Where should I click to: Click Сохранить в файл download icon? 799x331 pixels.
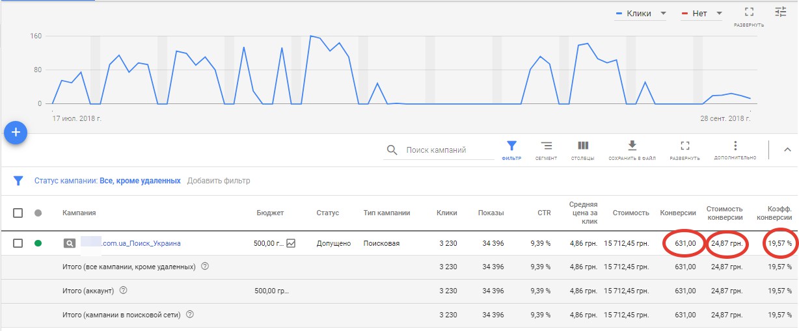click(632, 150)
